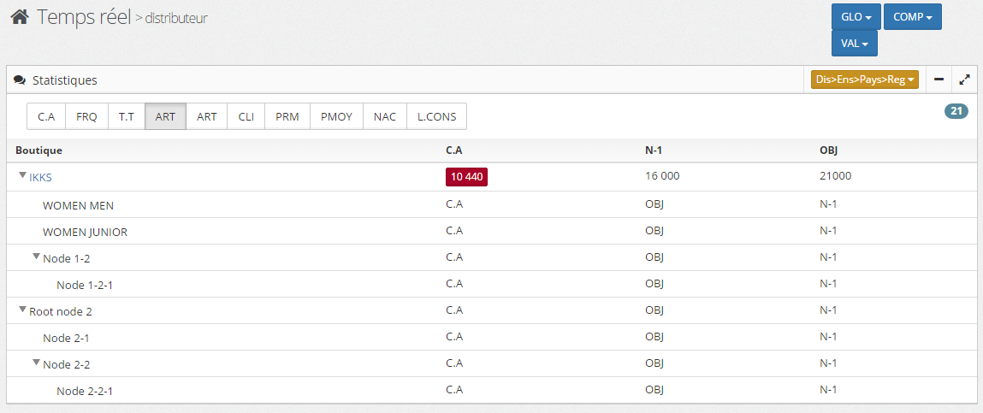The image size is (983, 413).
Task: Collapse the Node 1-2 branch
Action: click(x=36, y=257)
